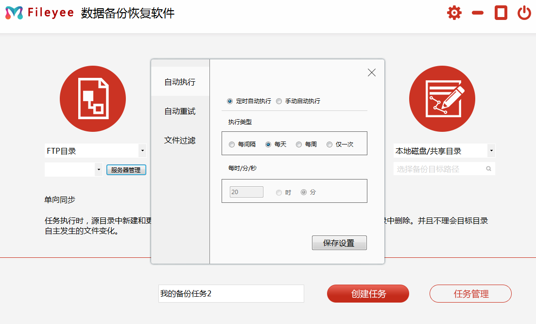Image resolution: width=536 pixels, height=324 pixels.
Task: Expand the FTP目录 source type dropdown
Action: 142,151
